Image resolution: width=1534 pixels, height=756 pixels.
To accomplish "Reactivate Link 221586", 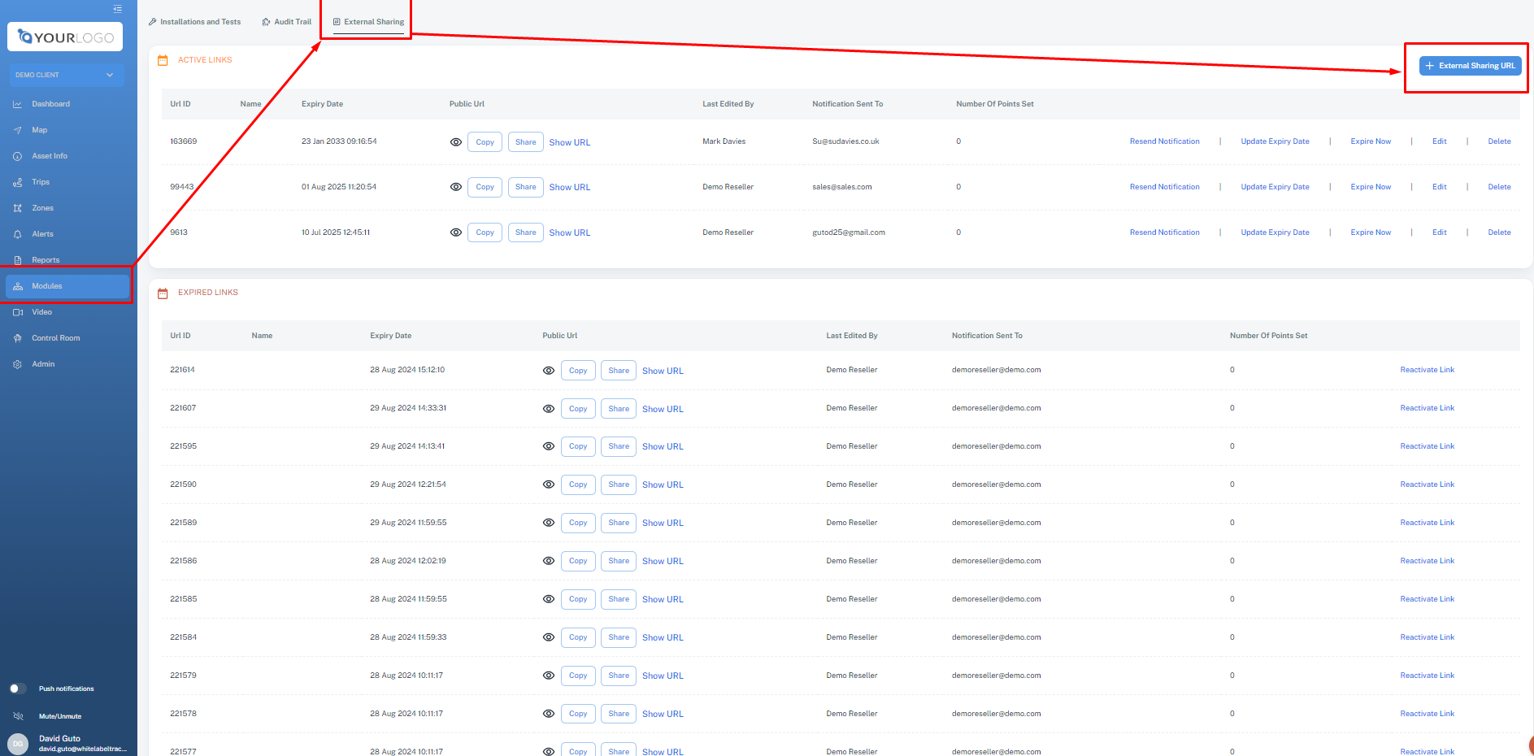I will (1427, 561).
